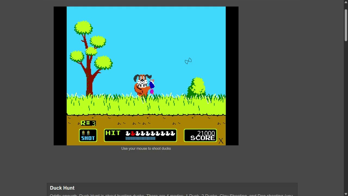The height and width of the screenshot is (196, 348).
Task: Click the HIT label in the status bar
Action: [x=113, y=133]
